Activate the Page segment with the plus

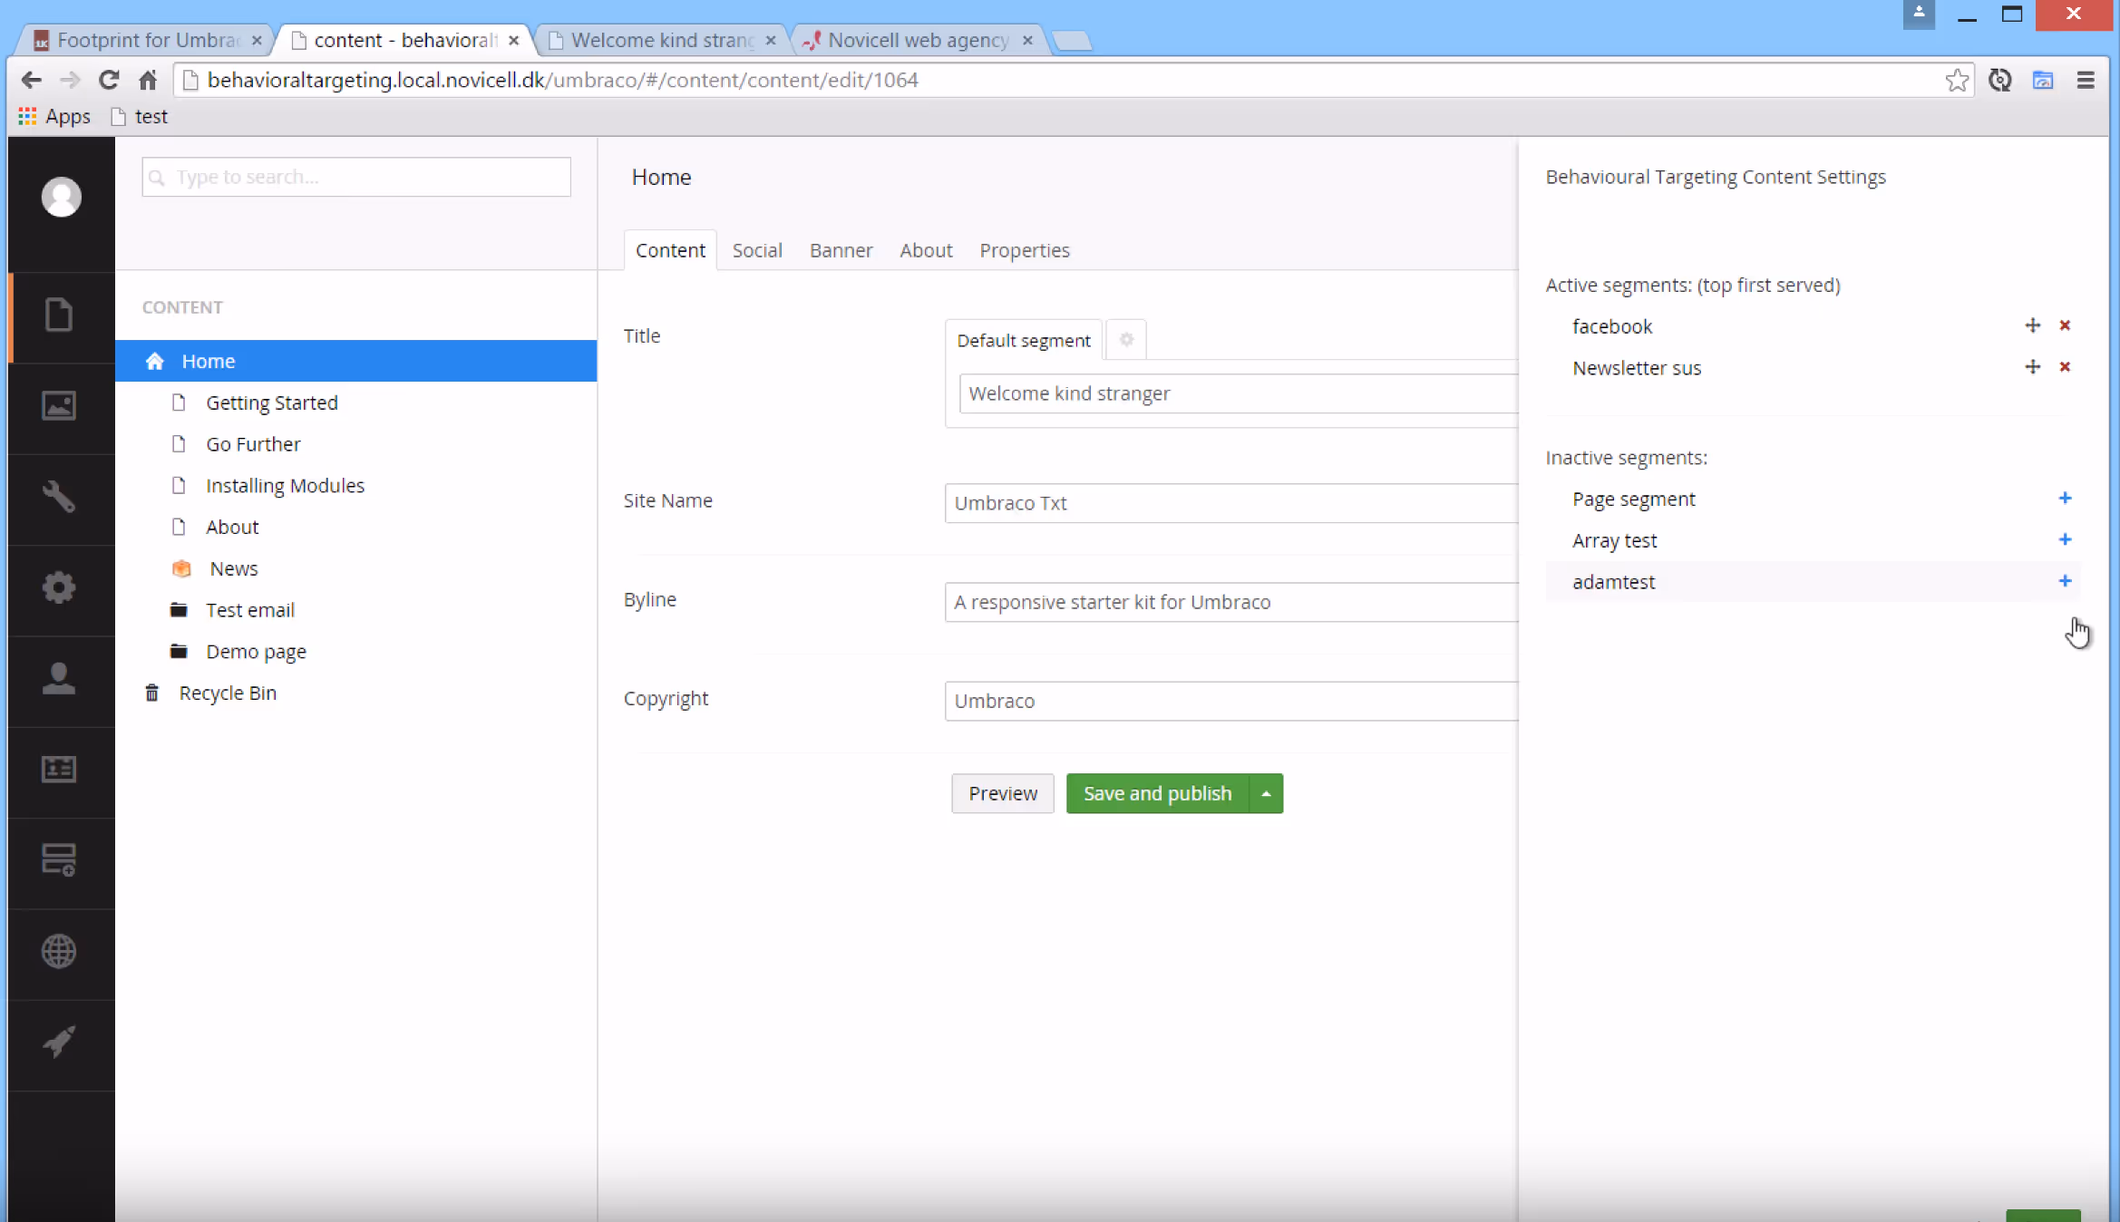coord(2065,498)
